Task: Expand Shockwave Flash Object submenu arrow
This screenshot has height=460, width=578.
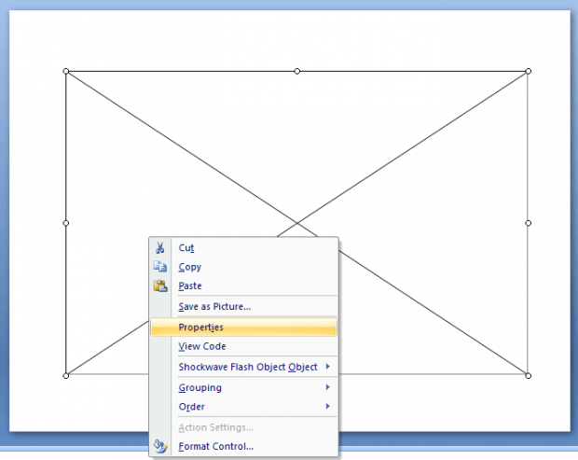Action: (x=328, y=367)
